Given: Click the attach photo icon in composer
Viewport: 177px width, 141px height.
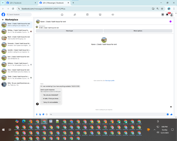Looking at the screenshot, I should [x=40, y=114].
